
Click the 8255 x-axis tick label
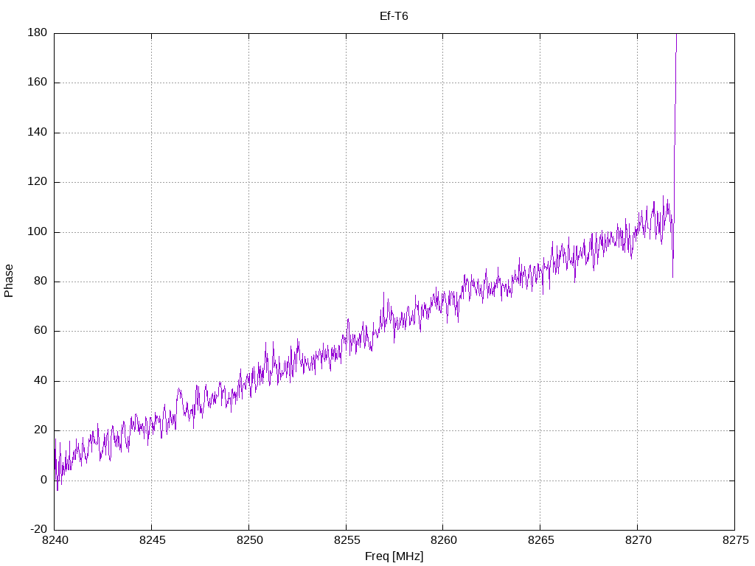[346, 542]
